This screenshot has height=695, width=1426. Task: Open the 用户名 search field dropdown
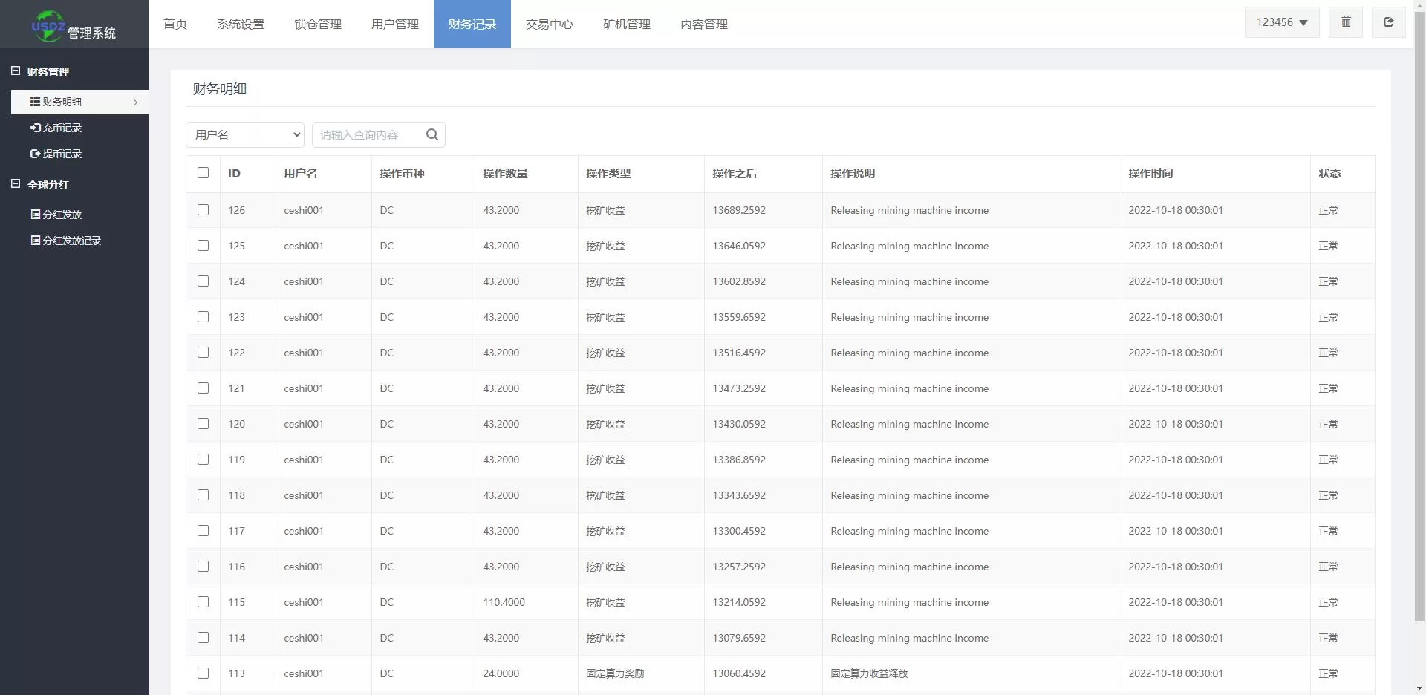tap(245, 134)
